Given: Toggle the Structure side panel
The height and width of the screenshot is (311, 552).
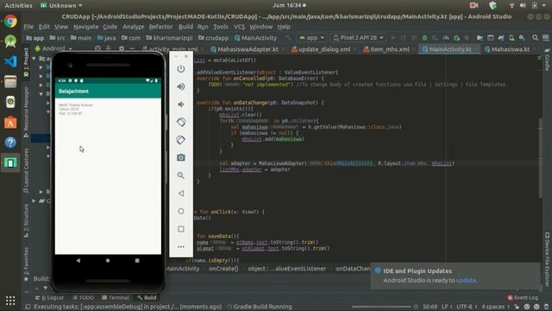Looking at the screenshot, I should point(26,221).
